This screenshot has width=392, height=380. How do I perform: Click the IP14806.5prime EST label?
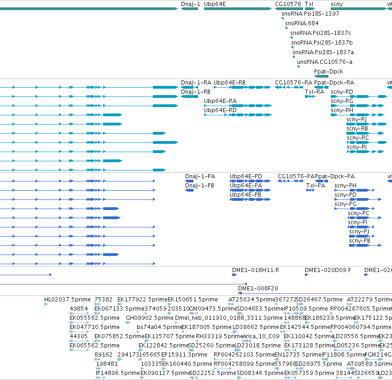pos(118,373)
